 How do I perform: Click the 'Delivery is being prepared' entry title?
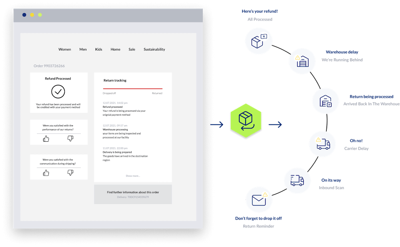tap(117, 152)
